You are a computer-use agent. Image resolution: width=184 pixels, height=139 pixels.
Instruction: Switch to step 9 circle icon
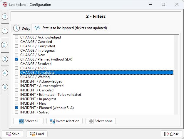[x=5, y=87]
